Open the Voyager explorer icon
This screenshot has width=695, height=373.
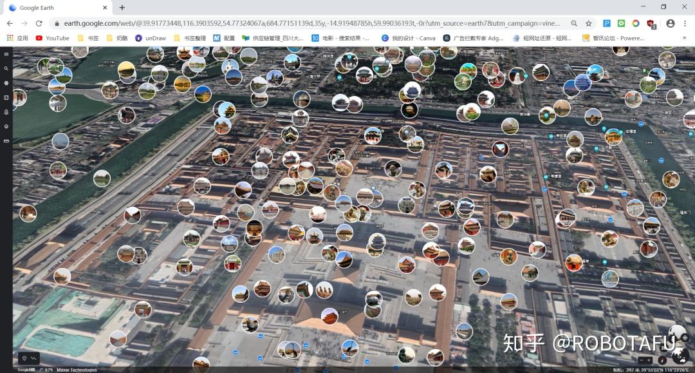[x=6, y=82]
